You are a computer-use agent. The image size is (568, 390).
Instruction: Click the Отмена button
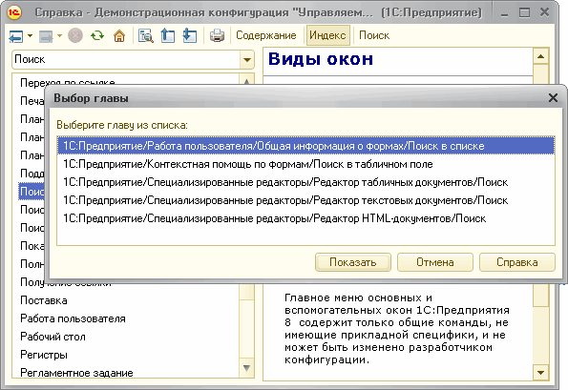[x=435, y=262]
